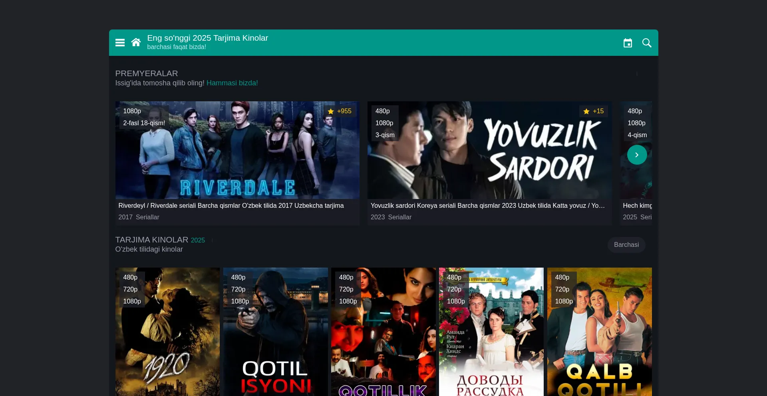This screenshot has width=767, height=396.
Task: Open the Hech kim partially visible title
Action: (x=637, y=205)
